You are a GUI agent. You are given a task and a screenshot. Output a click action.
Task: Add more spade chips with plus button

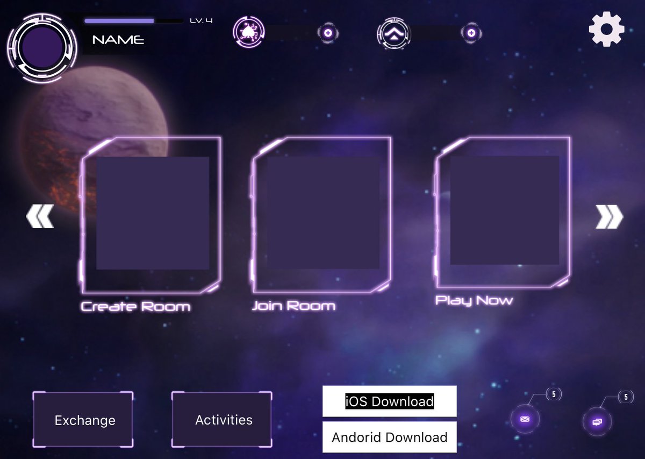328,33
